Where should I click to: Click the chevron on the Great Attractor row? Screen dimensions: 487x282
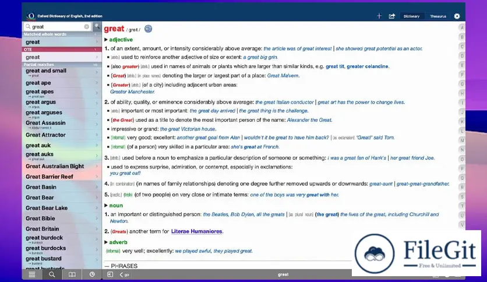coord(97,135)
